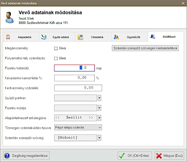Toggle the Magánszemély checkbox

point(56,48)
